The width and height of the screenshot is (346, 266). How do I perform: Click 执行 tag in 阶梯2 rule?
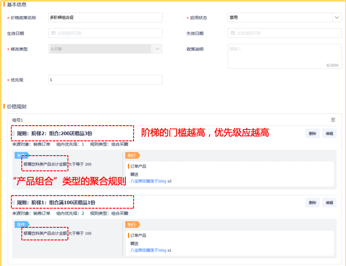[x=132, y=155]
